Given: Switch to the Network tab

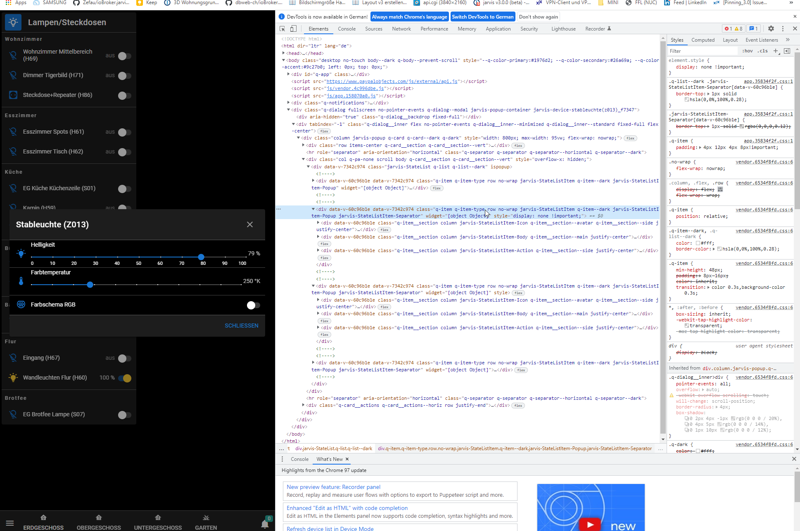Looking at the screenshot, I should pyautogui.click(x=401, y=28).
